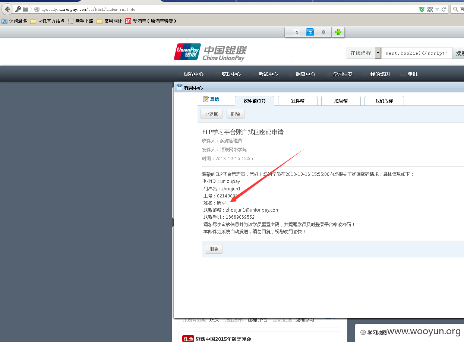Click the 用户名:zhoujun1 line
This screenshot has width=464, height=342.
pyautogui.click(x=222, y=189)
